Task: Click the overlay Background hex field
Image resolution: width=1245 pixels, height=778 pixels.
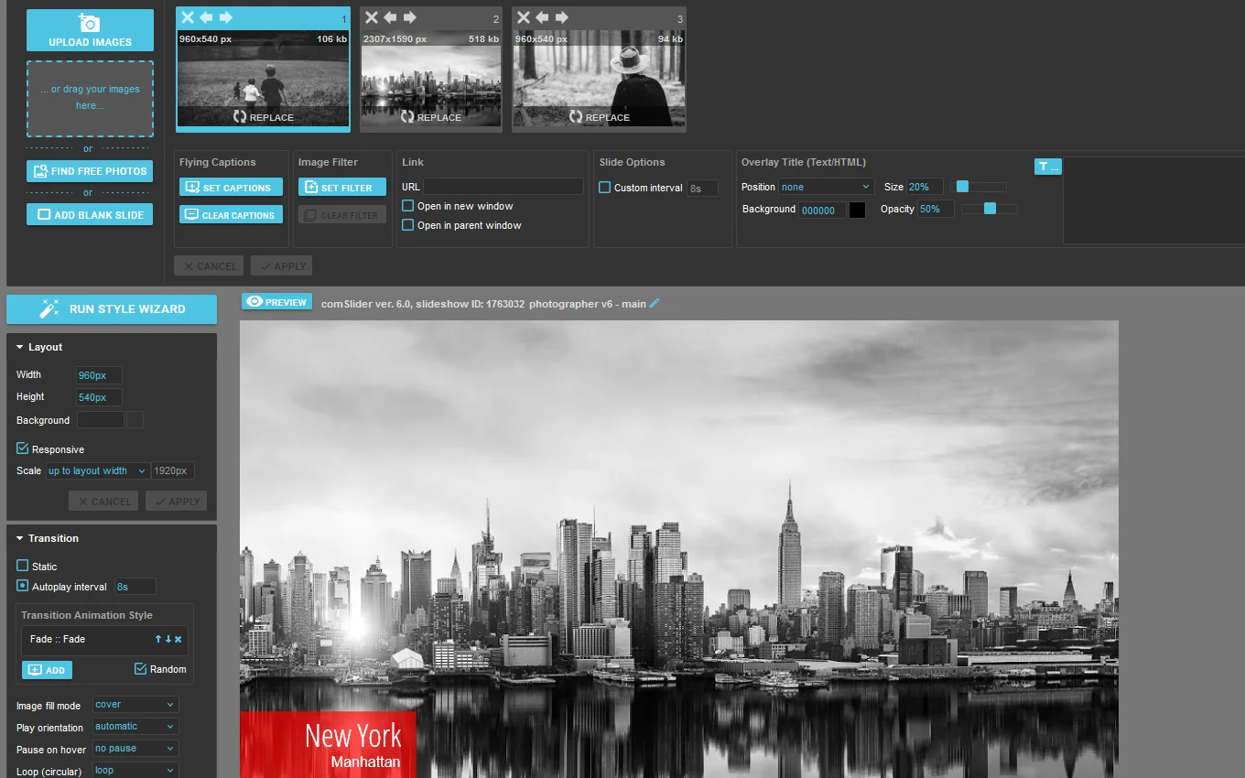Action: [x=822, y=210]
